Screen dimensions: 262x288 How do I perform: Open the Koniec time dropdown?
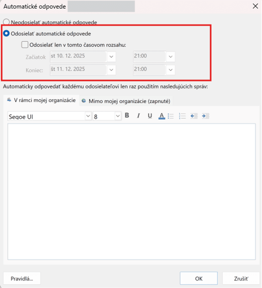(x=170, y=69)
